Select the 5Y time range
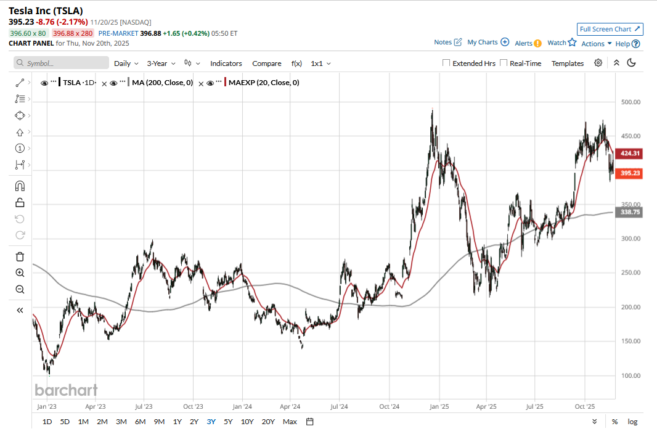 pos(228,422)
